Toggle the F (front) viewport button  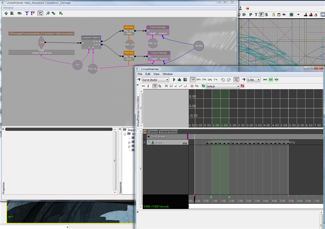[262, 15]
